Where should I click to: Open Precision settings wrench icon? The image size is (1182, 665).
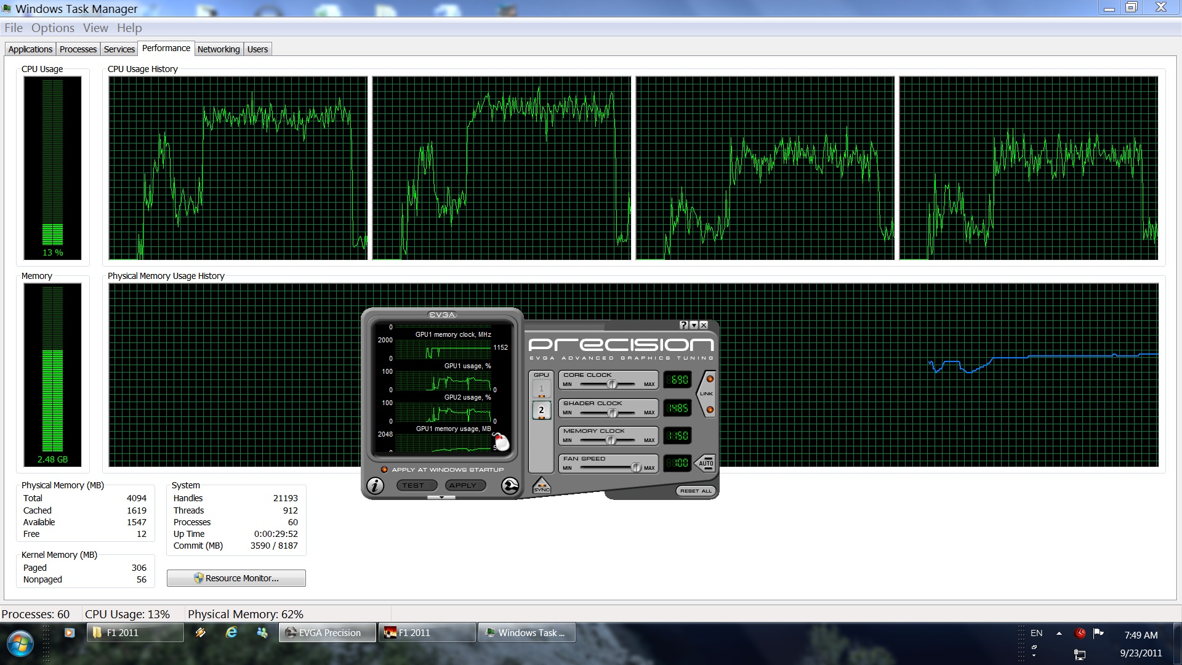[510, 486]
